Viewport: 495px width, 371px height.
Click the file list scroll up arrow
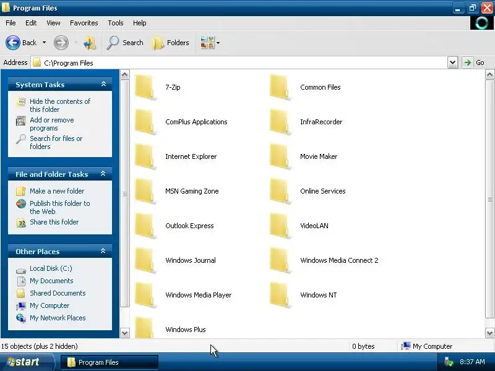[x=489, y=75]
